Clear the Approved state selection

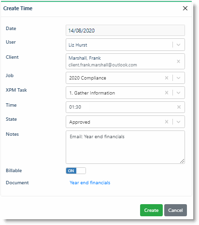167,122
